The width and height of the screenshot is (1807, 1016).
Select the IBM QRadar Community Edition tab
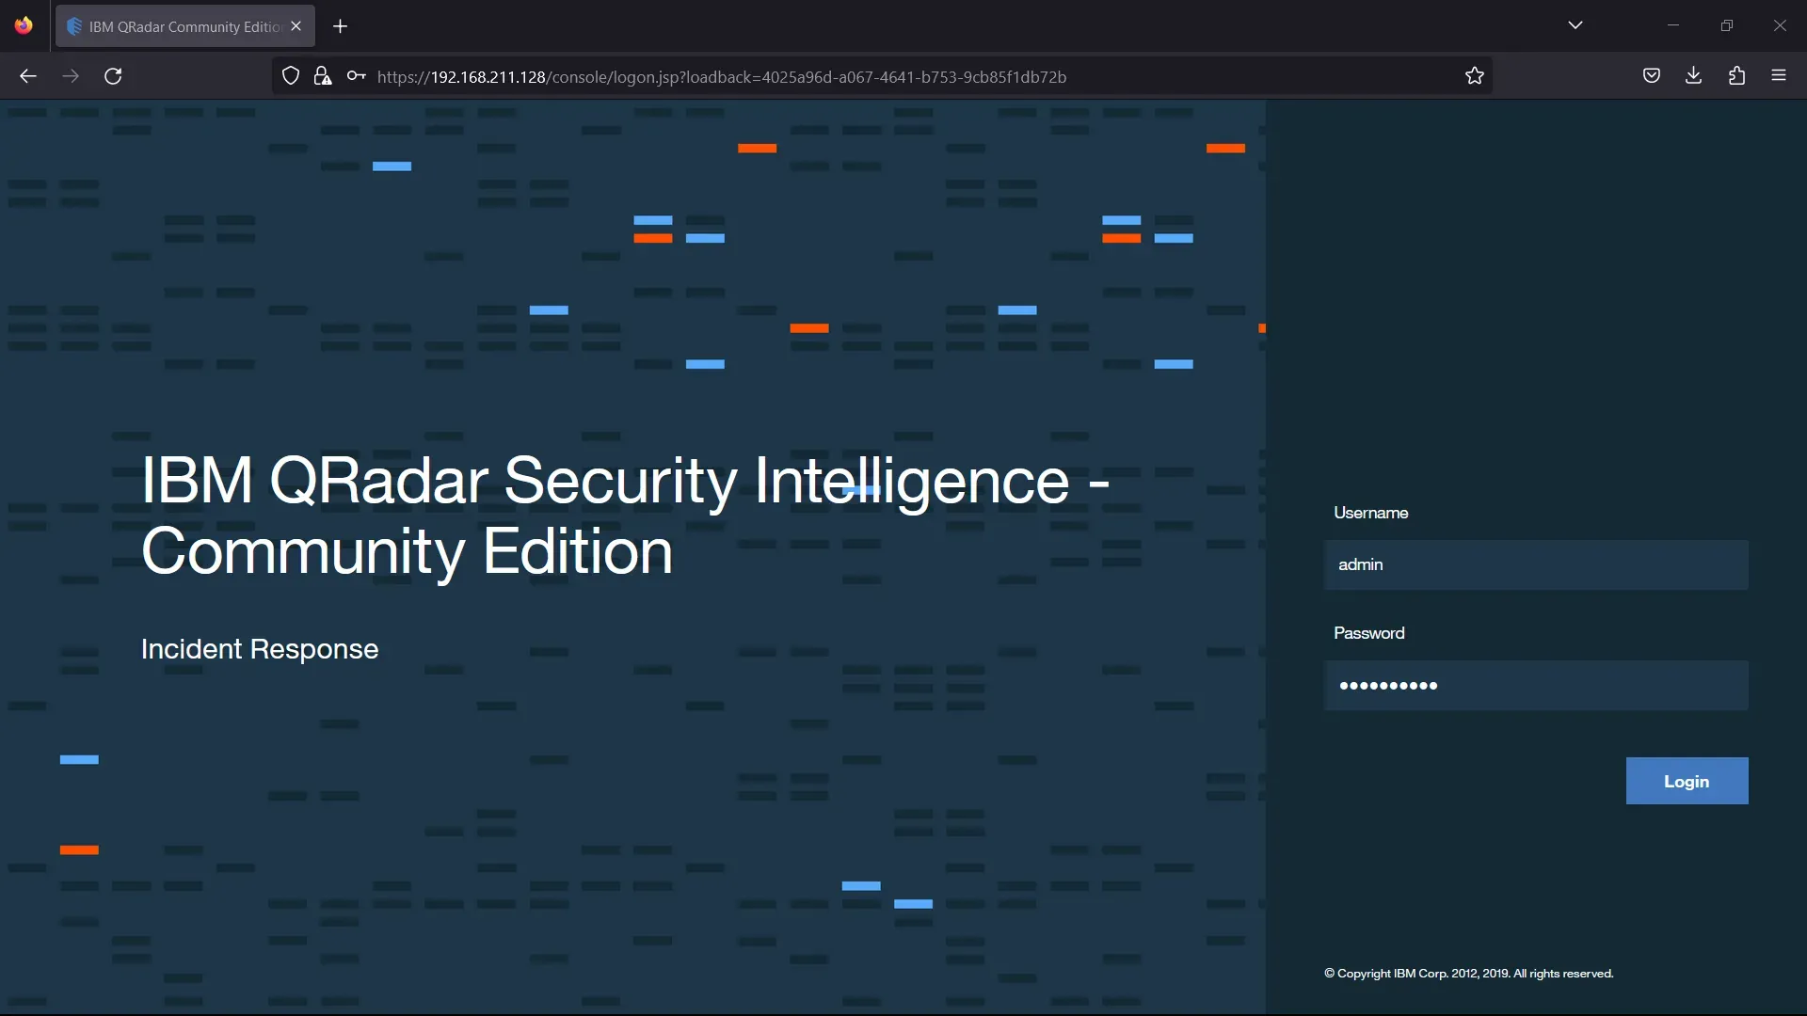(179, 26)
